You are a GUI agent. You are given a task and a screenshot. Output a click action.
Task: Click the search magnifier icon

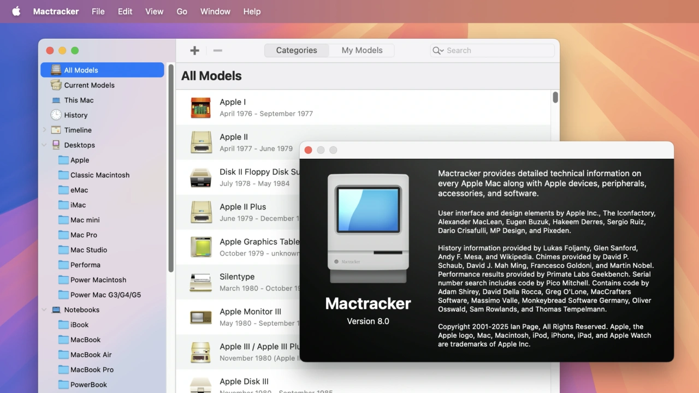pyautogui.click(x=437, y=51)
